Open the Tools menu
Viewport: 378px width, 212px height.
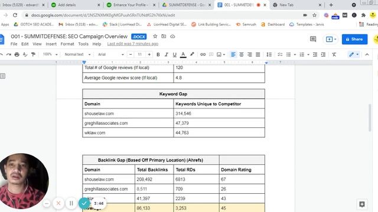pos(83,44)
